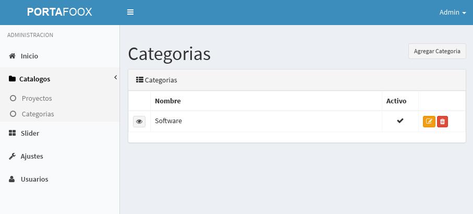Click the grid icon beside Slider
This screenshot has width=473, height=214.
coord(12,133)
